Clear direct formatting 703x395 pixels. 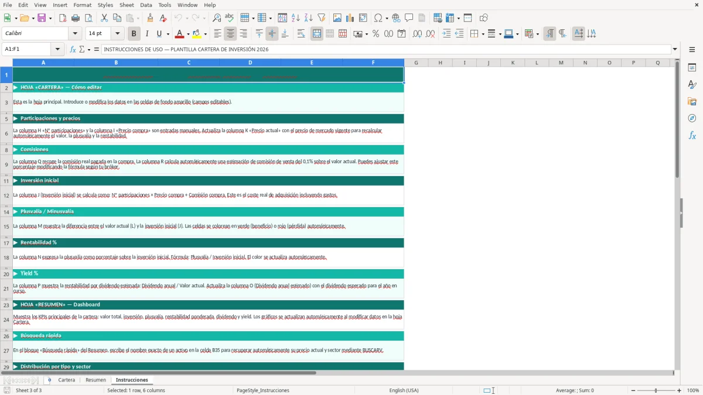pos(163,18)
